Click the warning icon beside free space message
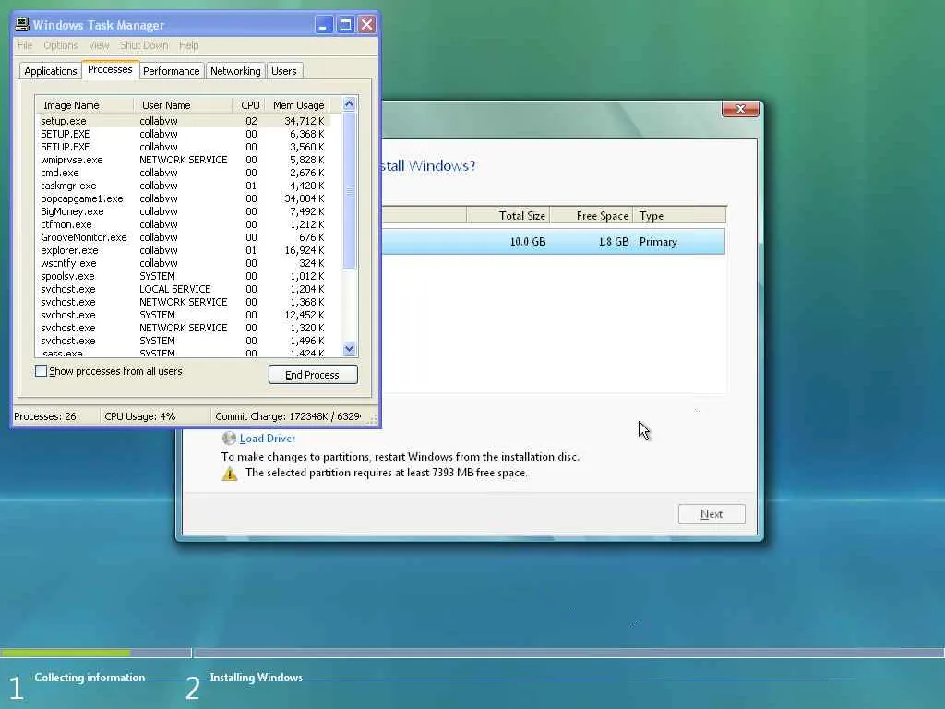The width and height of the screenshot is (945, 709). (x=230, y=474)
